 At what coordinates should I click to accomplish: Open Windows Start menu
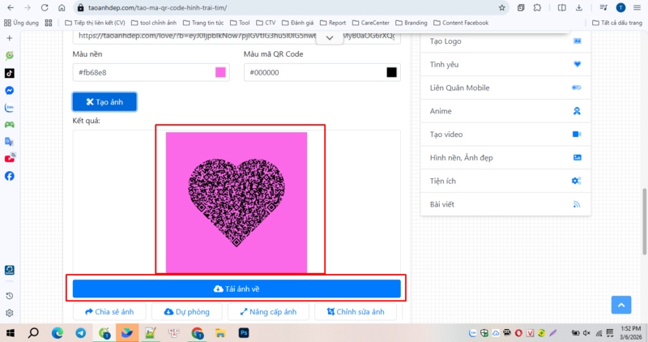(11, 333)
